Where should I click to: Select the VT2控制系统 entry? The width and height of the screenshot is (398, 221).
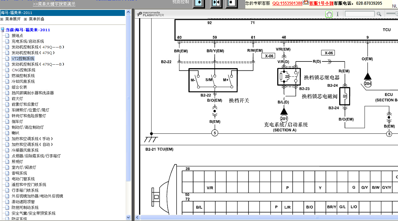tap(23, 59)
